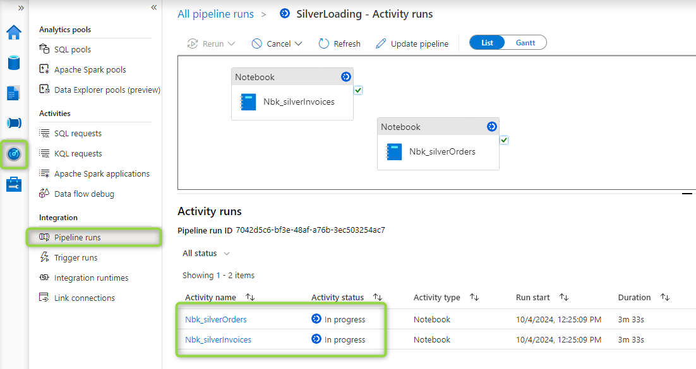
Task: Open the Manage hub toolbox icon
Action: [14, 184]
